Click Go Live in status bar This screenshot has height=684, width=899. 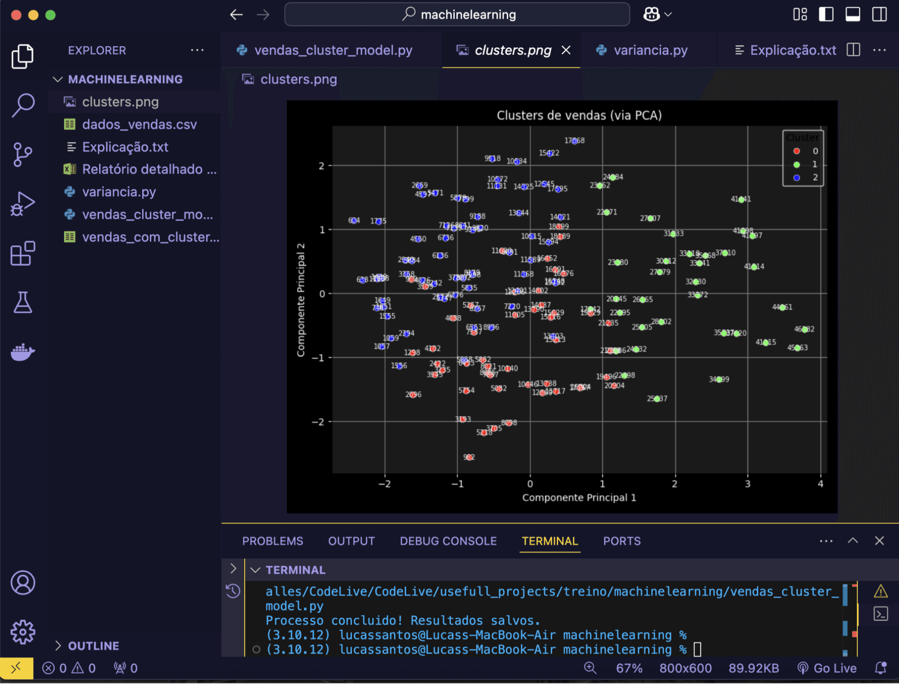[828, 668]
